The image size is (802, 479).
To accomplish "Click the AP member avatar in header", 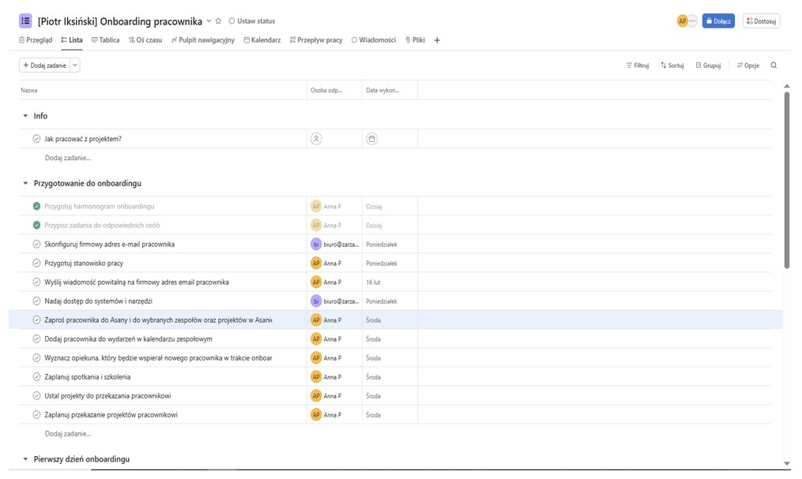I will coord(682,21).
